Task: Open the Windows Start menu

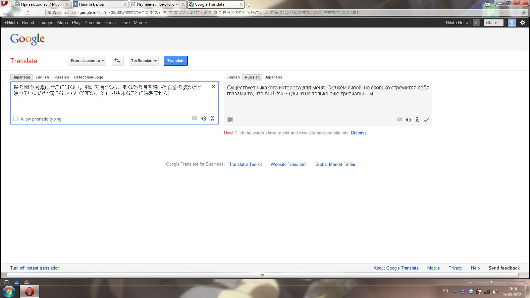Action: tap(9, 291)
